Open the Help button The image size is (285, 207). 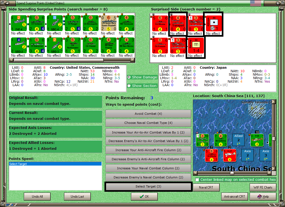pos(263,197)
